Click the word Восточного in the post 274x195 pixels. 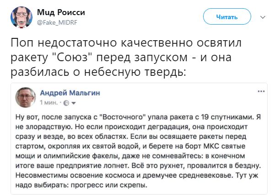coord(124,117)
